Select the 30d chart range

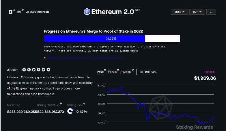[147, 72]
